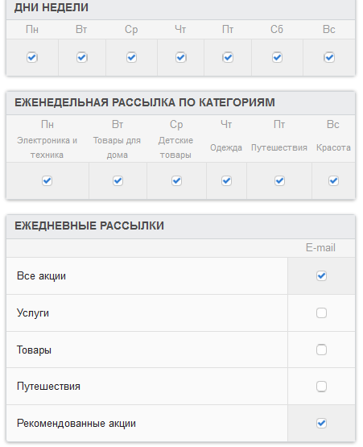Uncheck the Пн checkbox in Дни недели

point(32,57)
